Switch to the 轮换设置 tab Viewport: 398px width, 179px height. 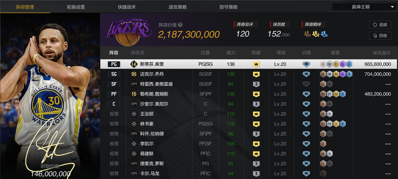pyautogui.click(x=76, y=7)
